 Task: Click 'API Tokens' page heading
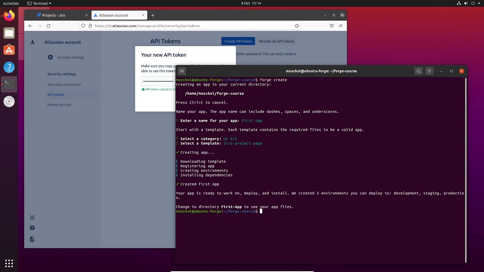165,41
